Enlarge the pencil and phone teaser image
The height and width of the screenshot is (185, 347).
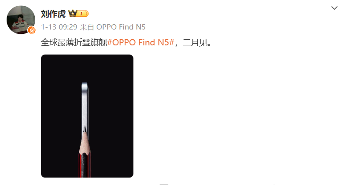(x=87, y=116)
